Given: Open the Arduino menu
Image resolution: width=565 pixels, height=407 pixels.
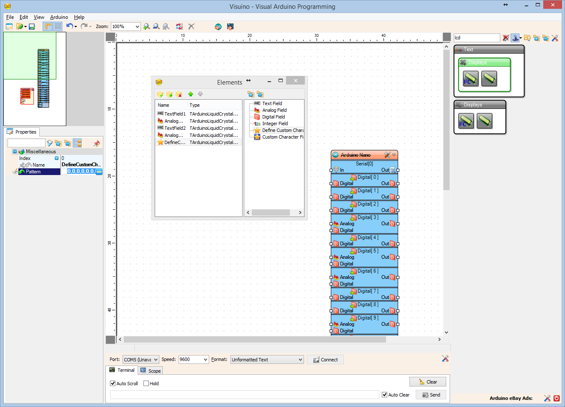Looking at the screenshot, I should (x=59, y=17).
